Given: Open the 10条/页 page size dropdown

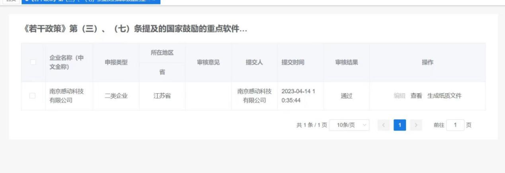Looking at the screenshot, I should click(349, 125).
